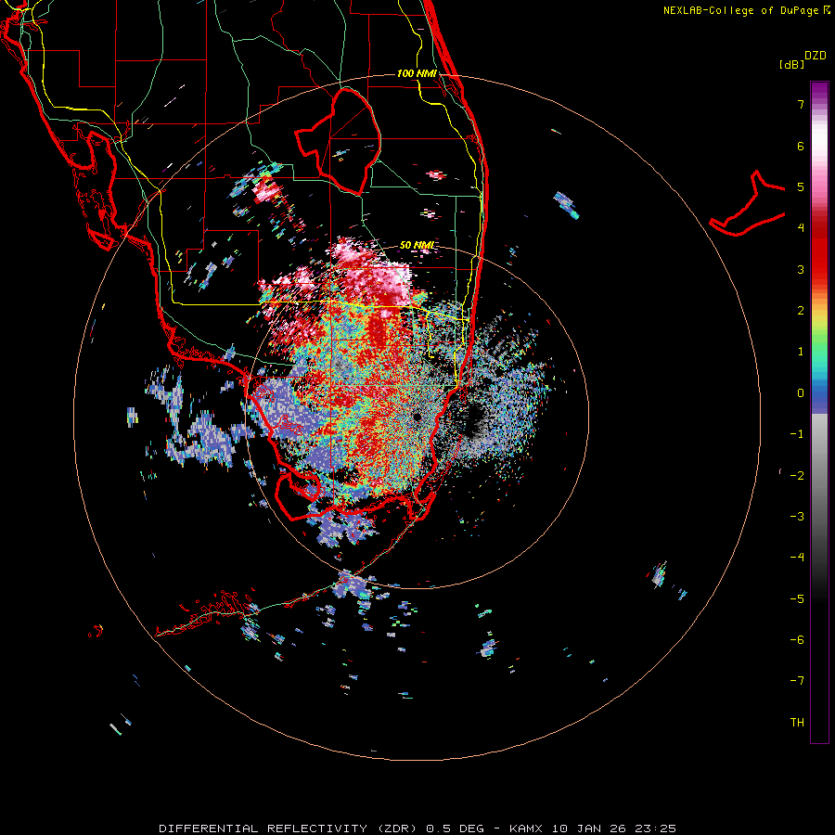
Task: Click the DZD product label
Action: pyautogui.click(x=816, y=56)
